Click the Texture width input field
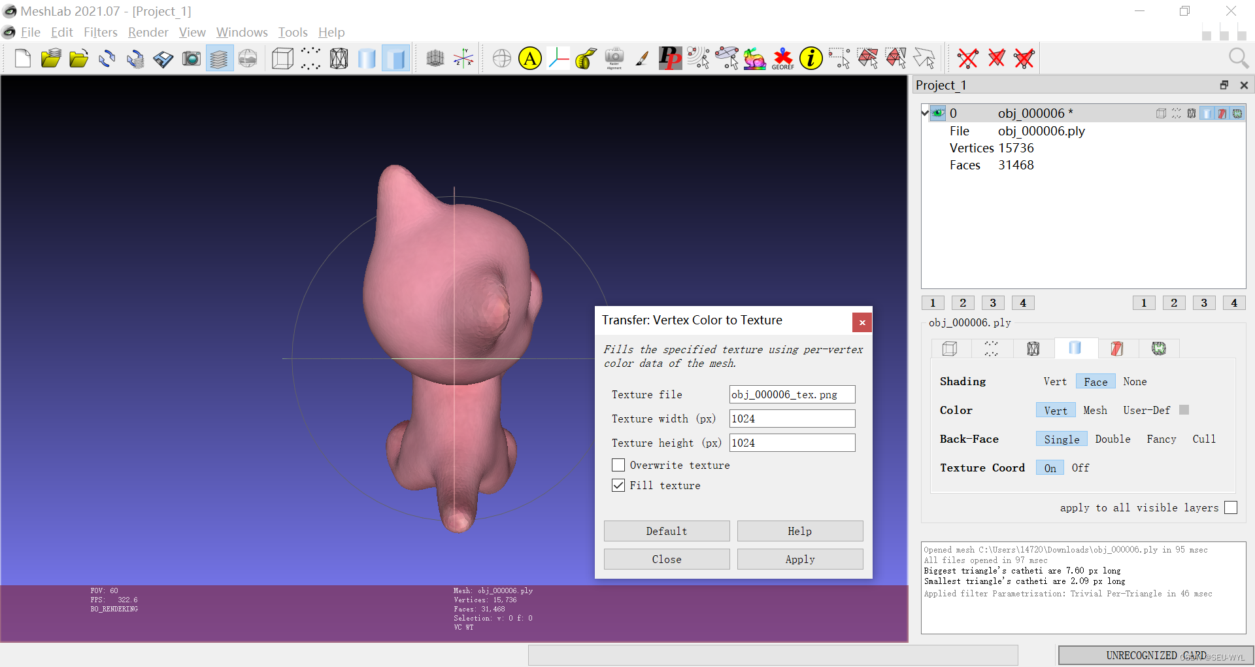This screenshot has height=667, width=1255. click(x=792, y=419)
